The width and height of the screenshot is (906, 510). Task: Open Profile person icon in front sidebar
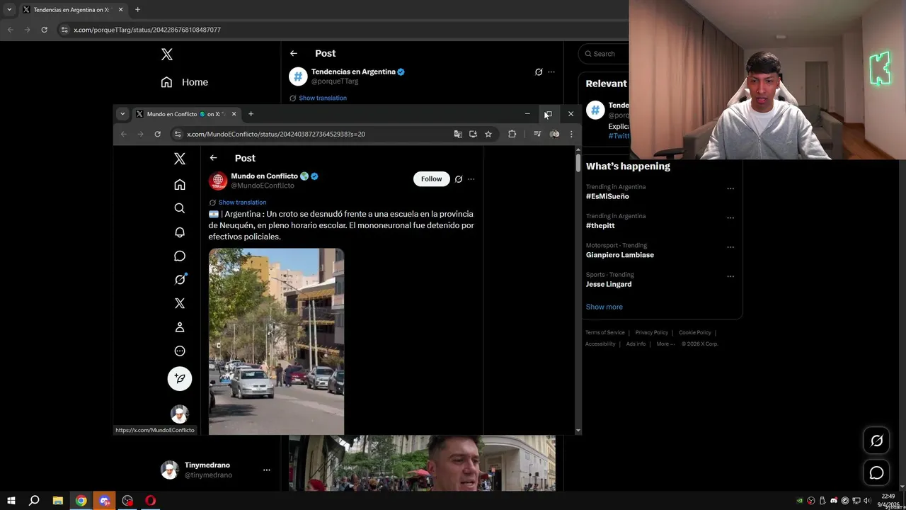[x=180, y=327]
